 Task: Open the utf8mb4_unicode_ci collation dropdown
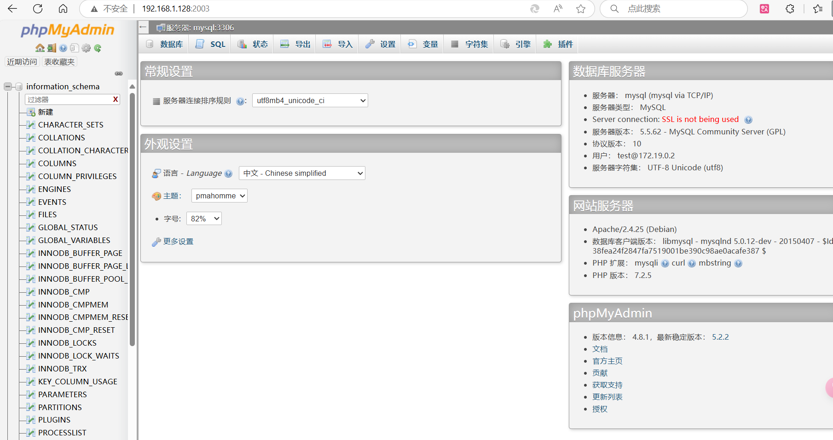click(310, 100)
